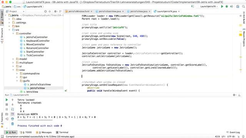The image size is (246, 138).
Task: Toggle the Ant Build side panel
Action: (x=244, y=18)
